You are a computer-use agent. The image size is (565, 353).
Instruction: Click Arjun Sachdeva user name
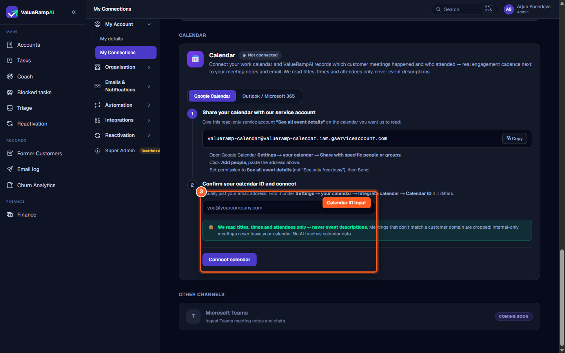[534, 7]
